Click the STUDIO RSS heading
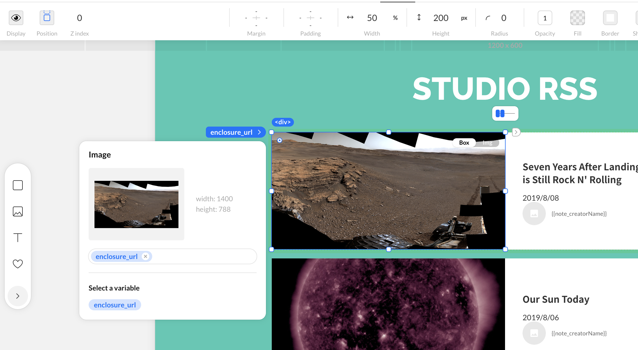The image size is (638, 350). coord(505,89)
